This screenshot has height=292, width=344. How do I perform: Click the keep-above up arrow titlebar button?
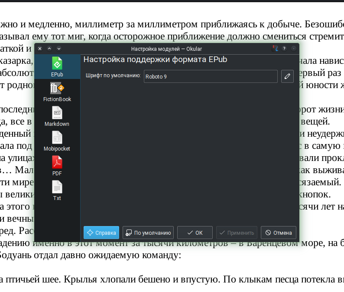coord(49,49)
